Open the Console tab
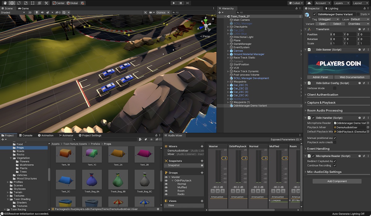 click(25, 135)
